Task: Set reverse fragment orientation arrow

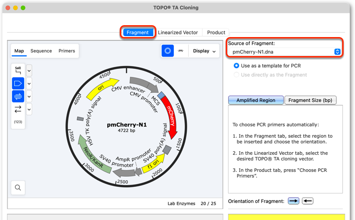Action: pyautogui.click(x=307, y=201)
